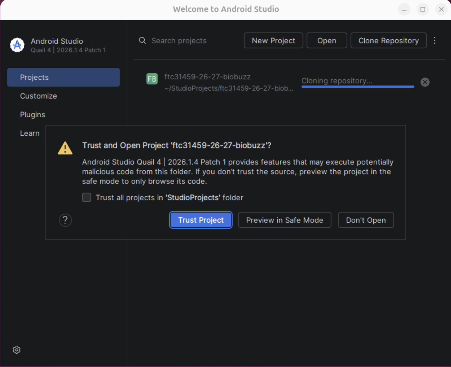Screen dimensions: 451x367
Task: Click the Clone Repository button
Action: click(389, 40)
